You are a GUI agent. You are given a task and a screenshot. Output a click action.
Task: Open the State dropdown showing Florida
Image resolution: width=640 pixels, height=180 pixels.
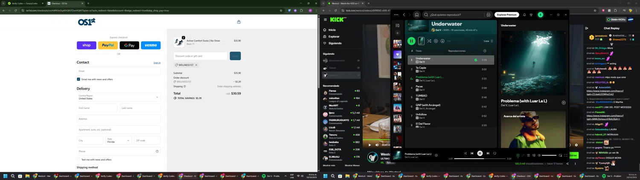coord(119,140)
